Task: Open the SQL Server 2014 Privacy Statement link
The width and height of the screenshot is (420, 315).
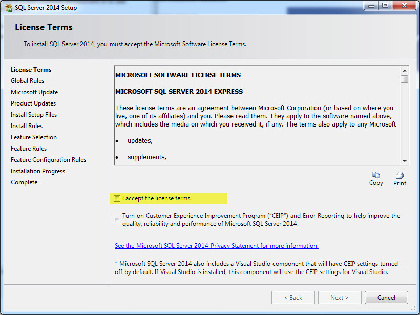Action: [x=216, y=246]
